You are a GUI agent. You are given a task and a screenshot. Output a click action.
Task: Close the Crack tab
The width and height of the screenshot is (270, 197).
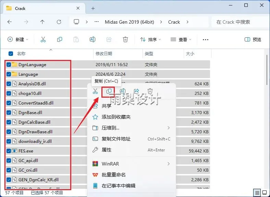(x=78, y=8)
